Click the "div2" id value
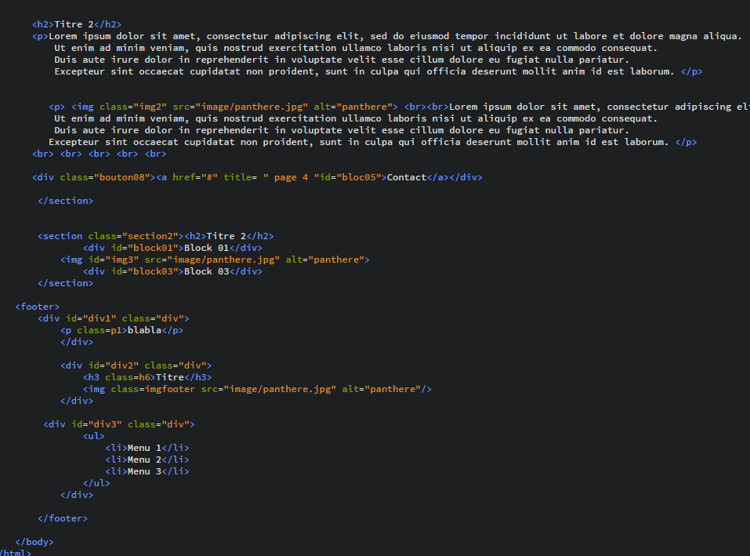Image resolution: width=750 pixels, height=556 pixels. pyautogui.click(x=122, y=365)
